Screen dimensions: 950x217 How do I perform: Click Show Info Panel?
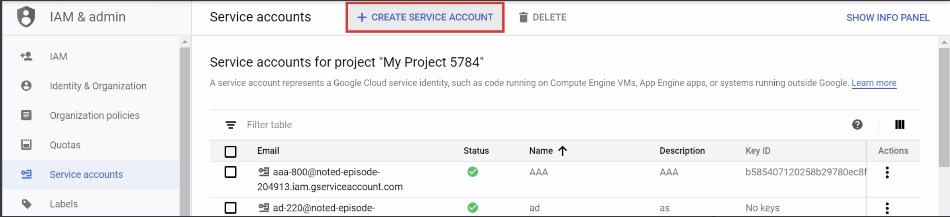pyautogui.click(x=888, y=17)
